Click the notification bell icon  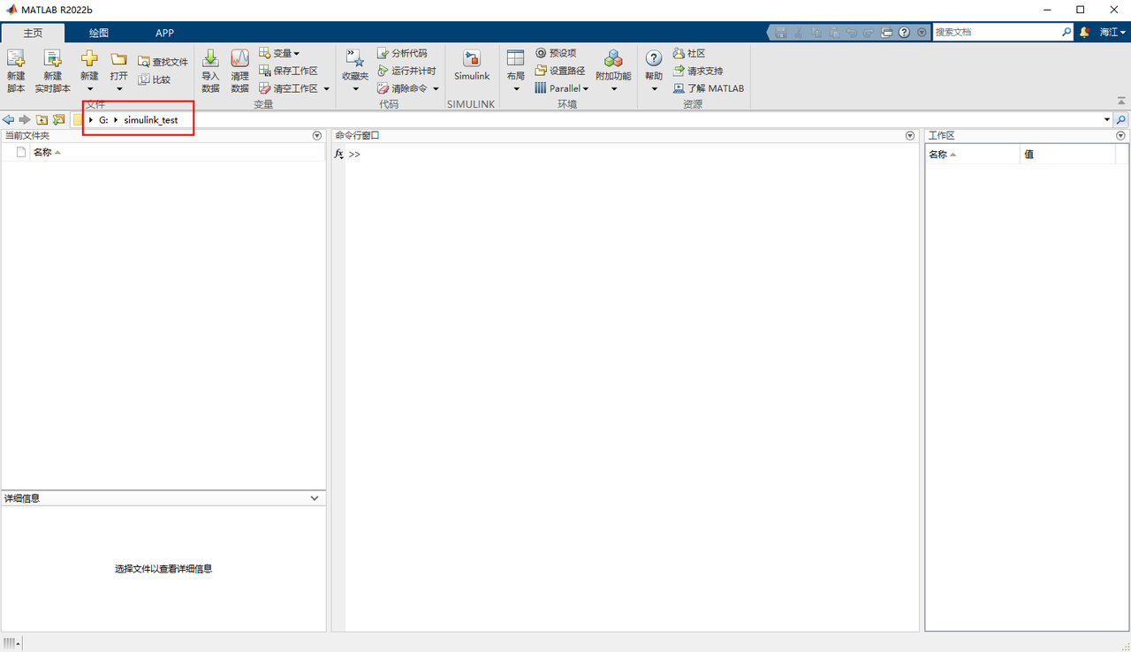click(1084, 32)
